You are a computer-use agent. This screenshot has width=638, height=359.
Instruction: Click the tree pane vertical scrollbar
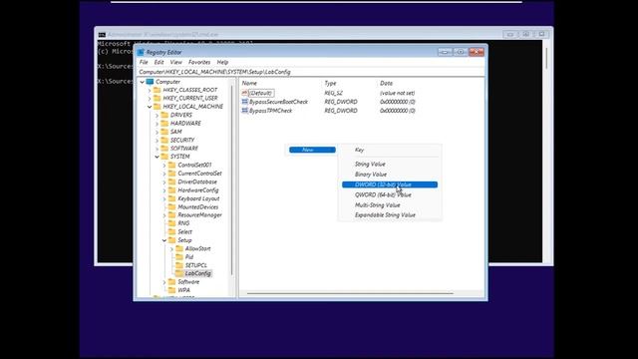(232, 179)
